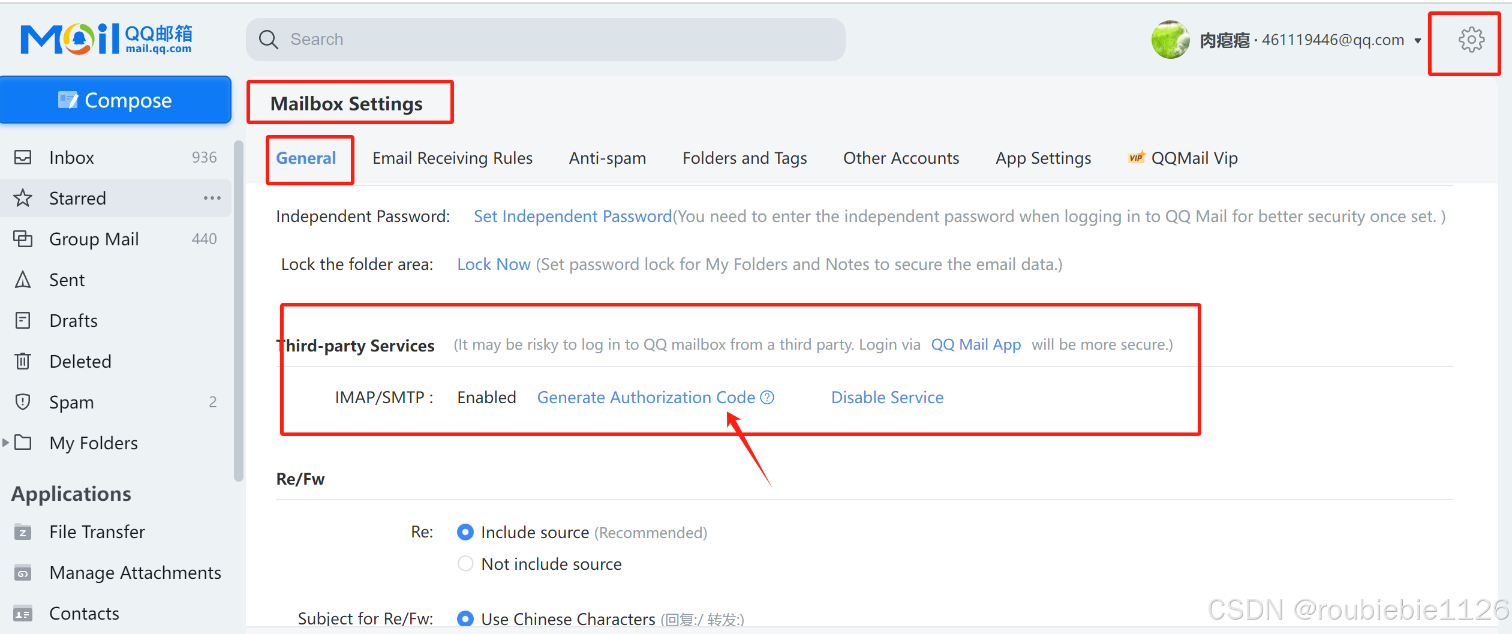Click the VIP badge icon
This screenshot has height=634, width=1512.
tap(1137, 157)
